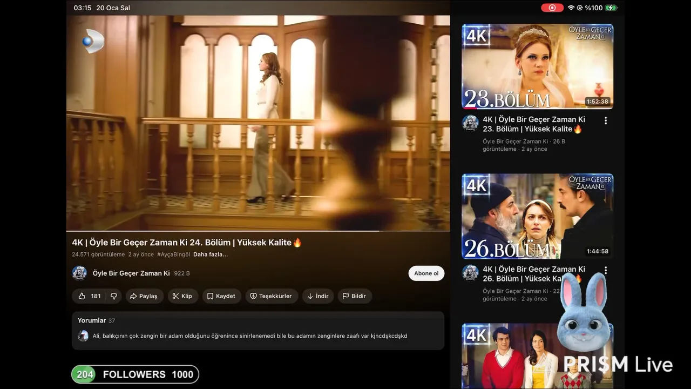The height and width of the screenshot is (389, 691).
Task: Open Teşekkürler thanks button
Action: click(x=271, y=296)
